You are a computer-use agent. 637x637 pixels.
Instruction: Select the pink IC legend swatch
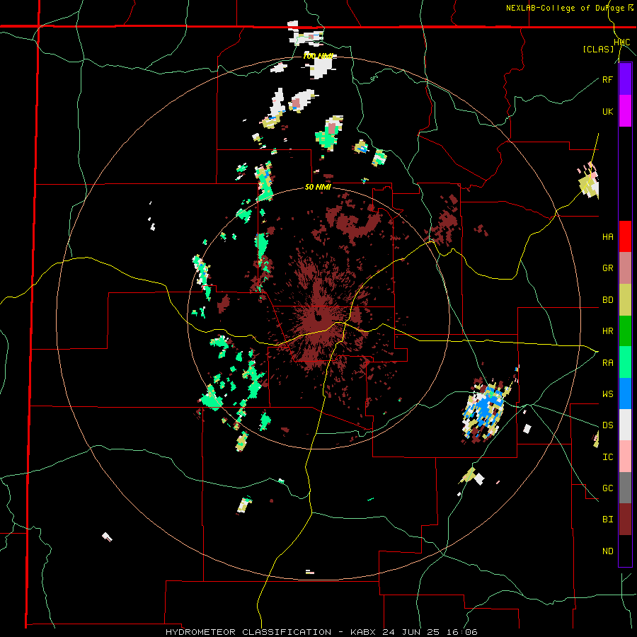click(625, 457)
